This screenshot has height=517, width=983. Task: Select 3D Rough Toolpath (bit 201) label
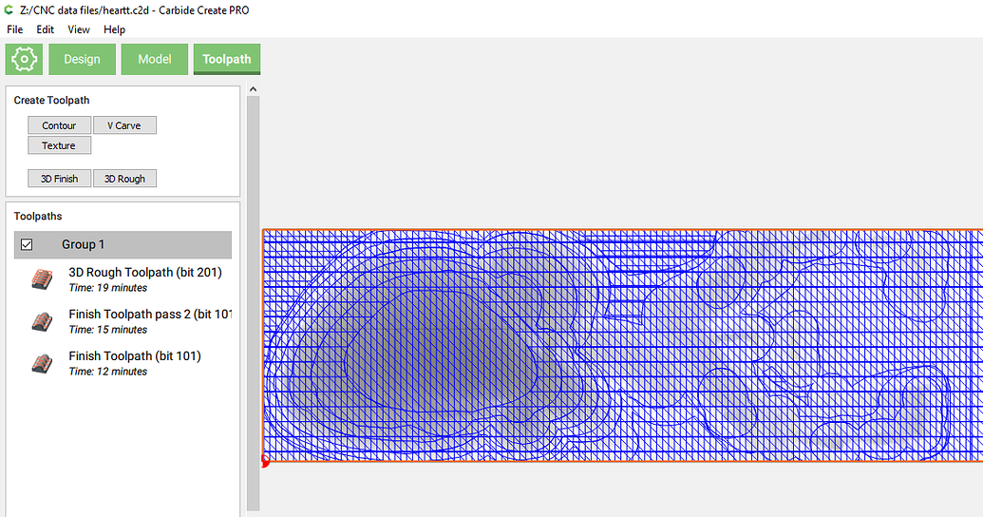click(144, 273)
